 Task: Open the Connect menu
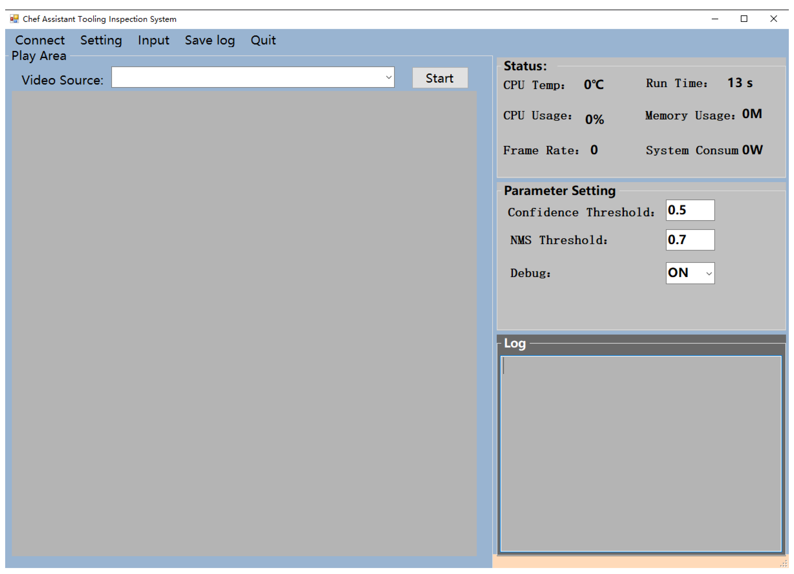point(39,40)
